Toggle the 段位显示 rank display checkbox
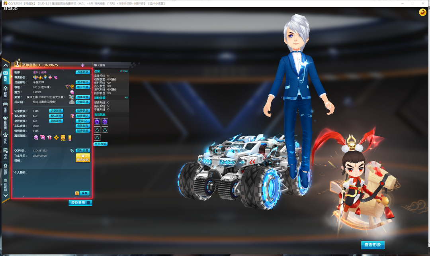This screenshot has width=430, height=256. coord(88,203)
